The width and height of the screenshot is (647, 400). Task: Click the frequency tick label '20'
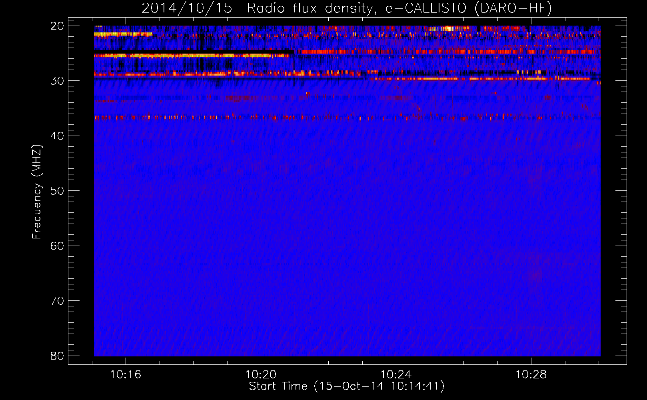click(x=57, y=26)
